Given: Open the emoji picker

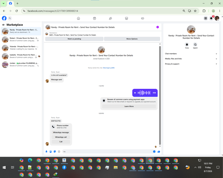Looking at the screenshot, I should [x=154, y=151].
